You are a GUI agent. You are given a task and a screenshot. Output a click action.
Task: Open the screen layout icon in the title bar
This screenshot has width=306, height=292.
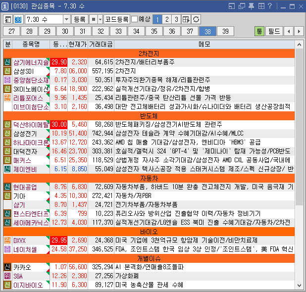tap(232, 6)
